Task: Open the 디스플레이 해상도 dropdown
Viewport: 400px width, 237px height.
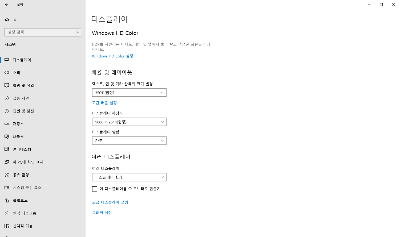Action: pos(129,122)
